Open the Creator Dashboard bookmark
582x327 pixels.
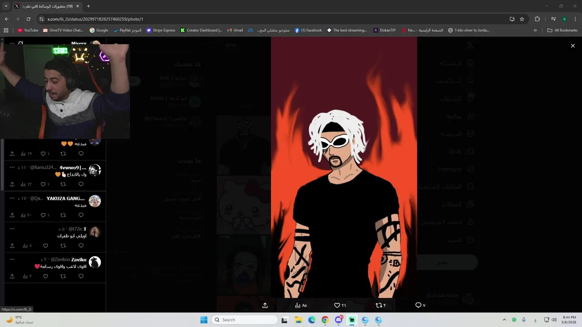[201, 30]
